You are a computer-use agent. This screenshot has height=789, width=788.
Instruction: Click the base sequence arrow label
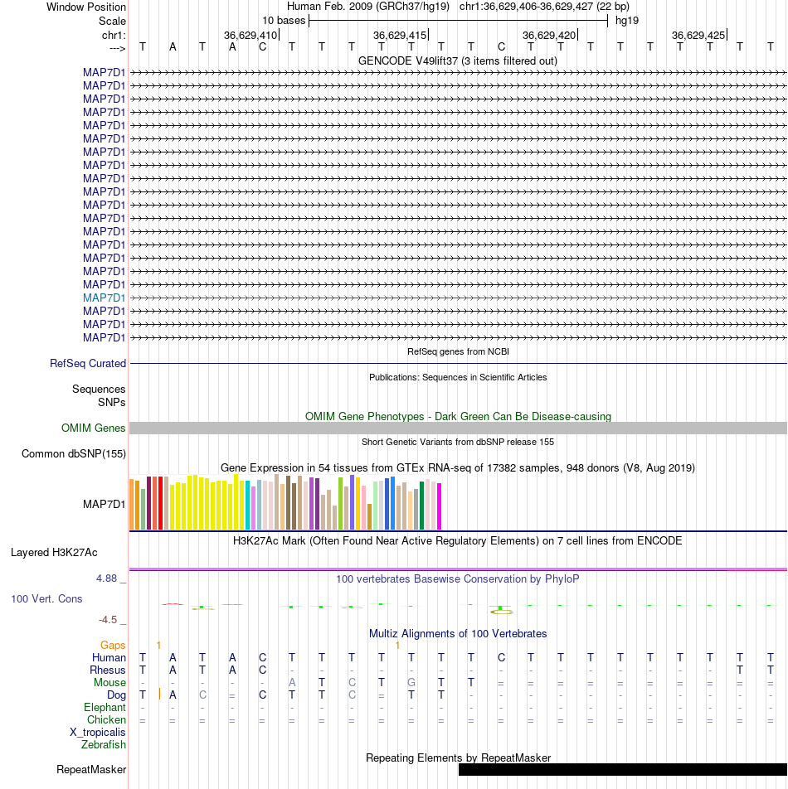coord(117,48)
